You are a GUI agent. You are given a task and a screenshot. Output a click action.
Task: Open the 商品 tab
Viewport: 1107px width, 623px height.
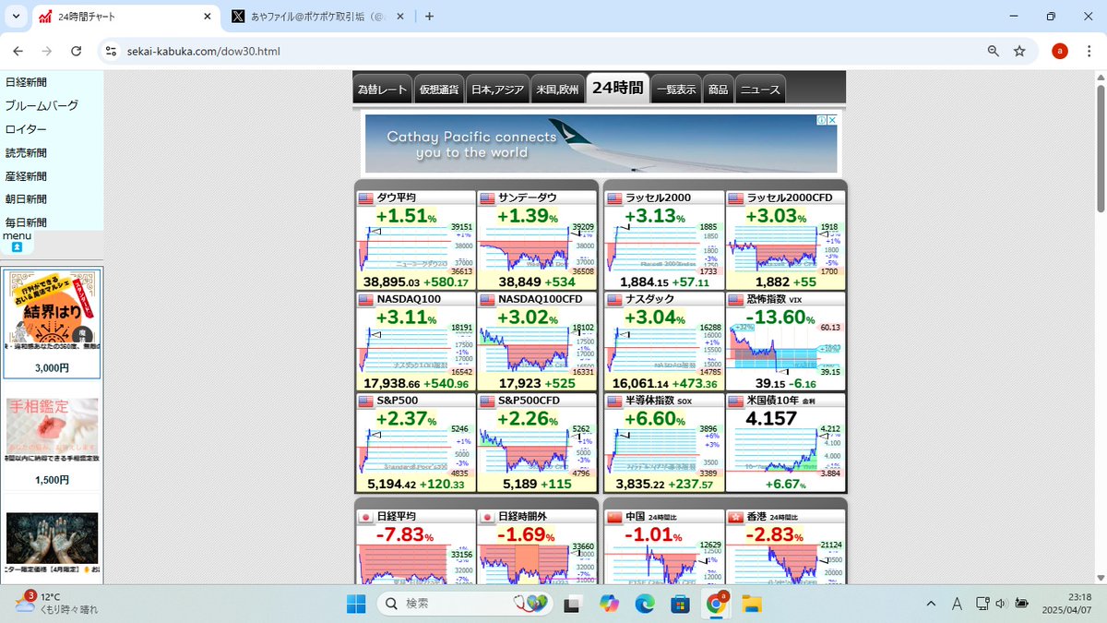coord(718,90)
